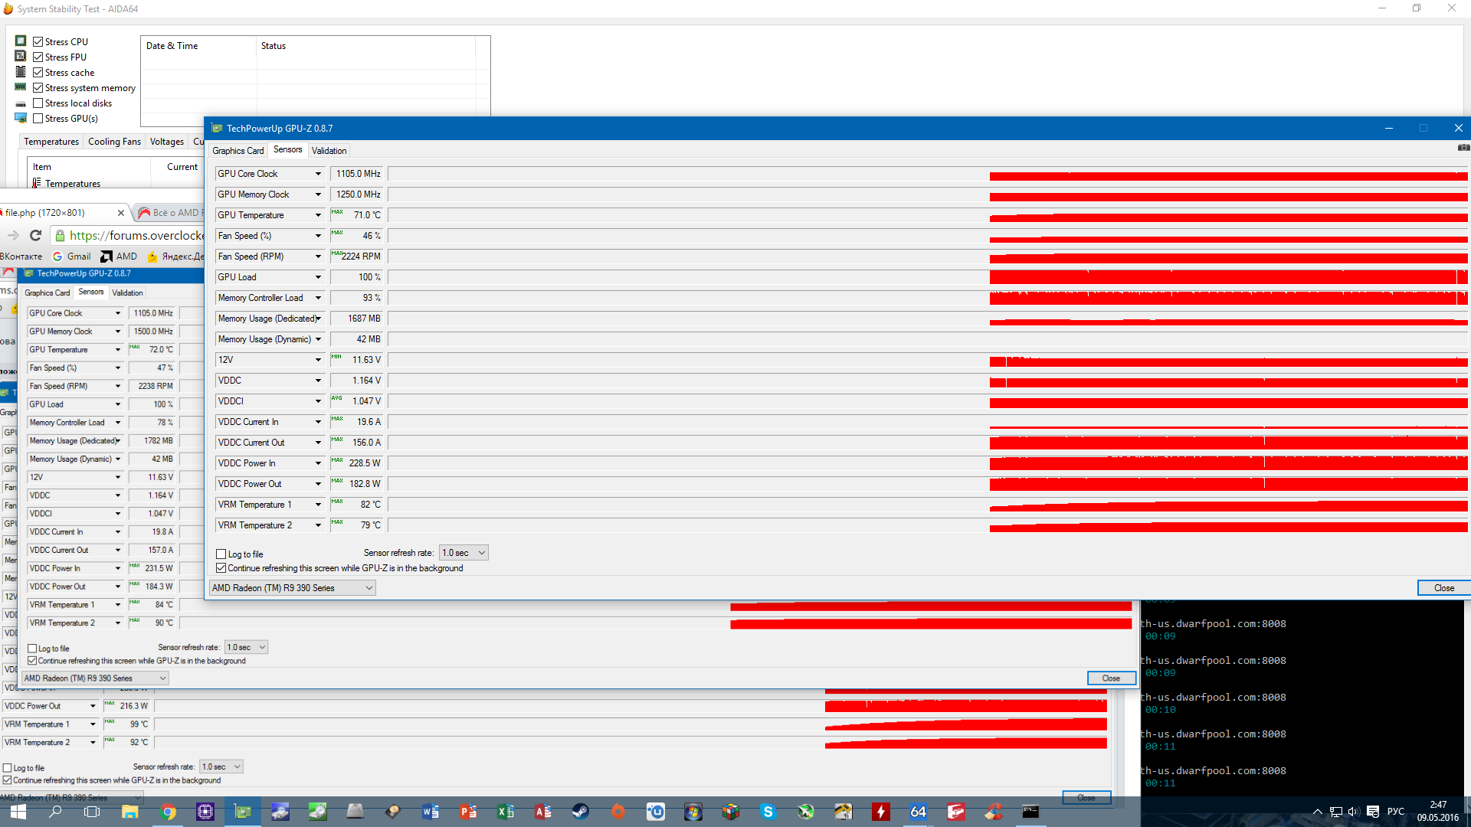Open the command prompt taskbar icon
This screenshot has height=827, width=1471.
point(1030,812)
